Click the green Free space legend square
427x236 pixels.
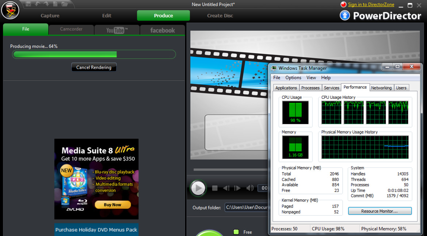point(236,232)
